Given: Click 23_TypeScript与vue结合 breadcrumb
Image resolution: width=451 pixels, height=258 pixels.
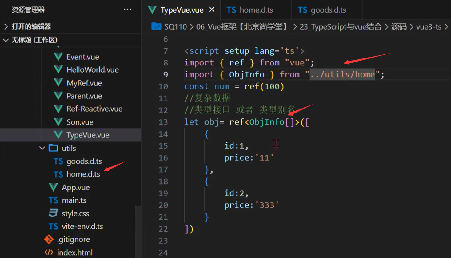Looking at the screenshot, I should coord(341,27).
